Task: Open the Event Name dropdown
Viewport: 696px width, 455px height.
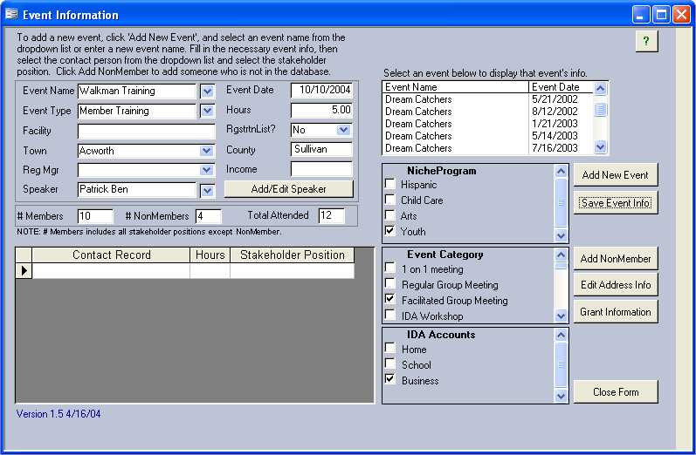Action: click(x=207, y=91)
